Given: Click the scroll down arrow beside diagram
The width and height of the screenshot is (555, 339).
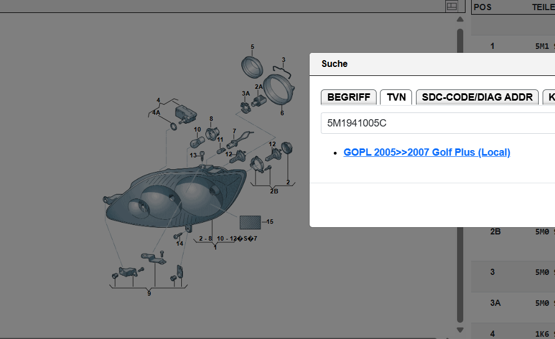Looking at the screenshot, I should point(460,330).
